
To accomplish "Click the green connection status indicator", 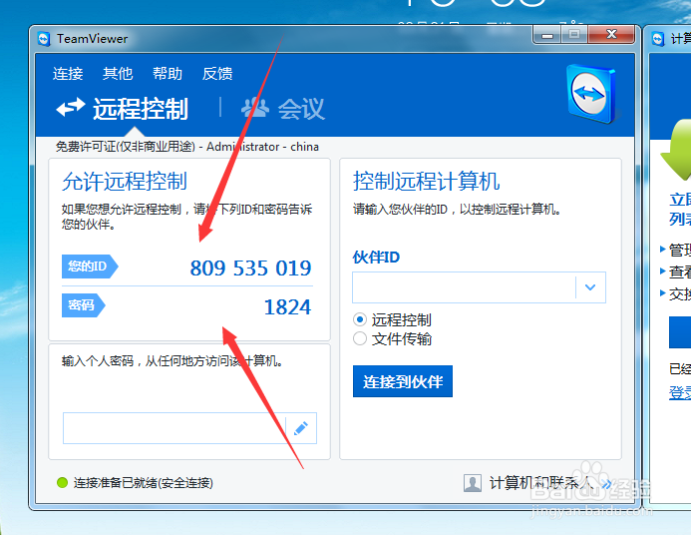I will coord(62,483).
